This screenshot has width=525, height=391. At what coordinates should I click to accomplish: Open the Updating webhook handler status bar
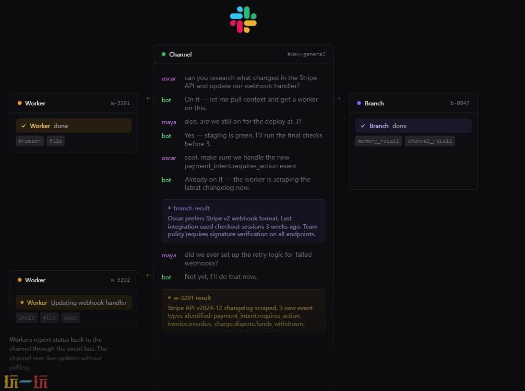(74, 302)
